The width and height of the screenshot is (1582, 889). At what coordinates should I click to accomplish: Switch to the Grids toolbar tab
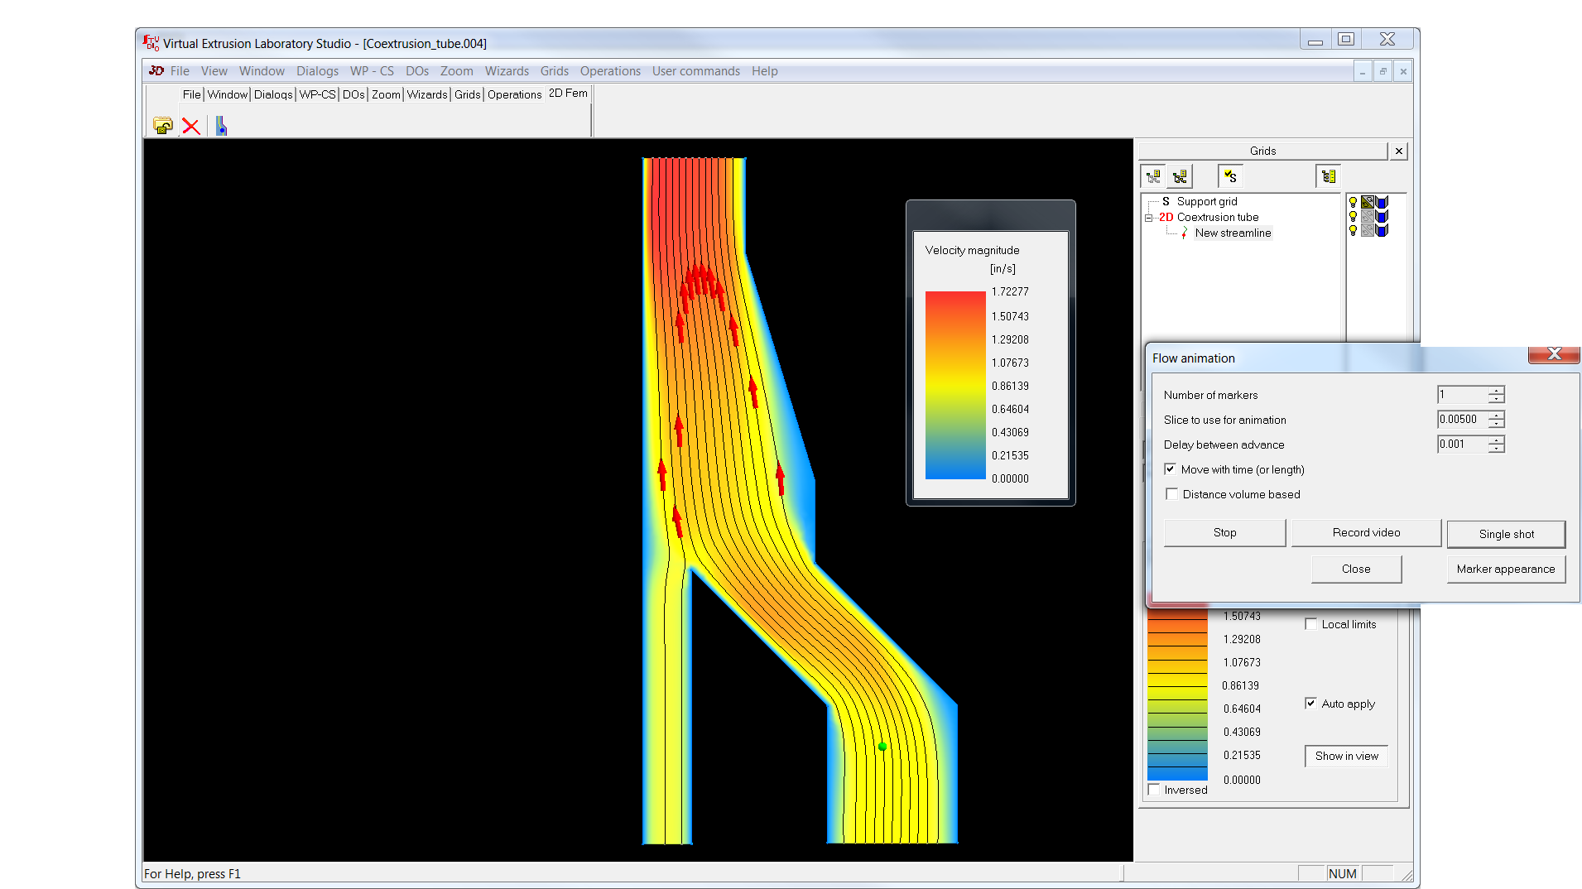click(468, 94)
